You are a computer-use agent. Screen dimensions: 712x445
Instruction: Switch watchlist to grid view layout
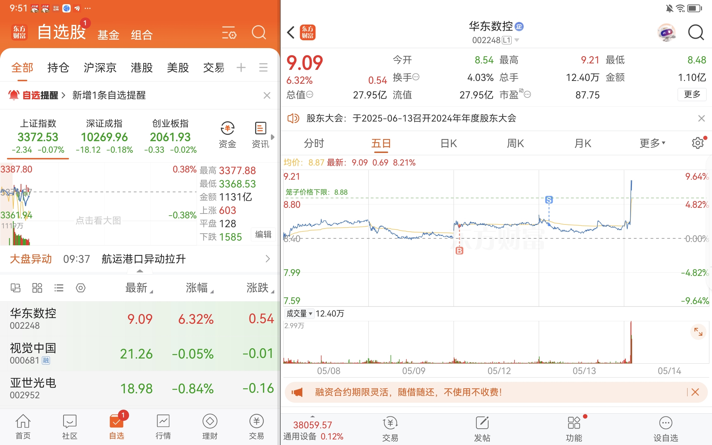click(37, 288)
